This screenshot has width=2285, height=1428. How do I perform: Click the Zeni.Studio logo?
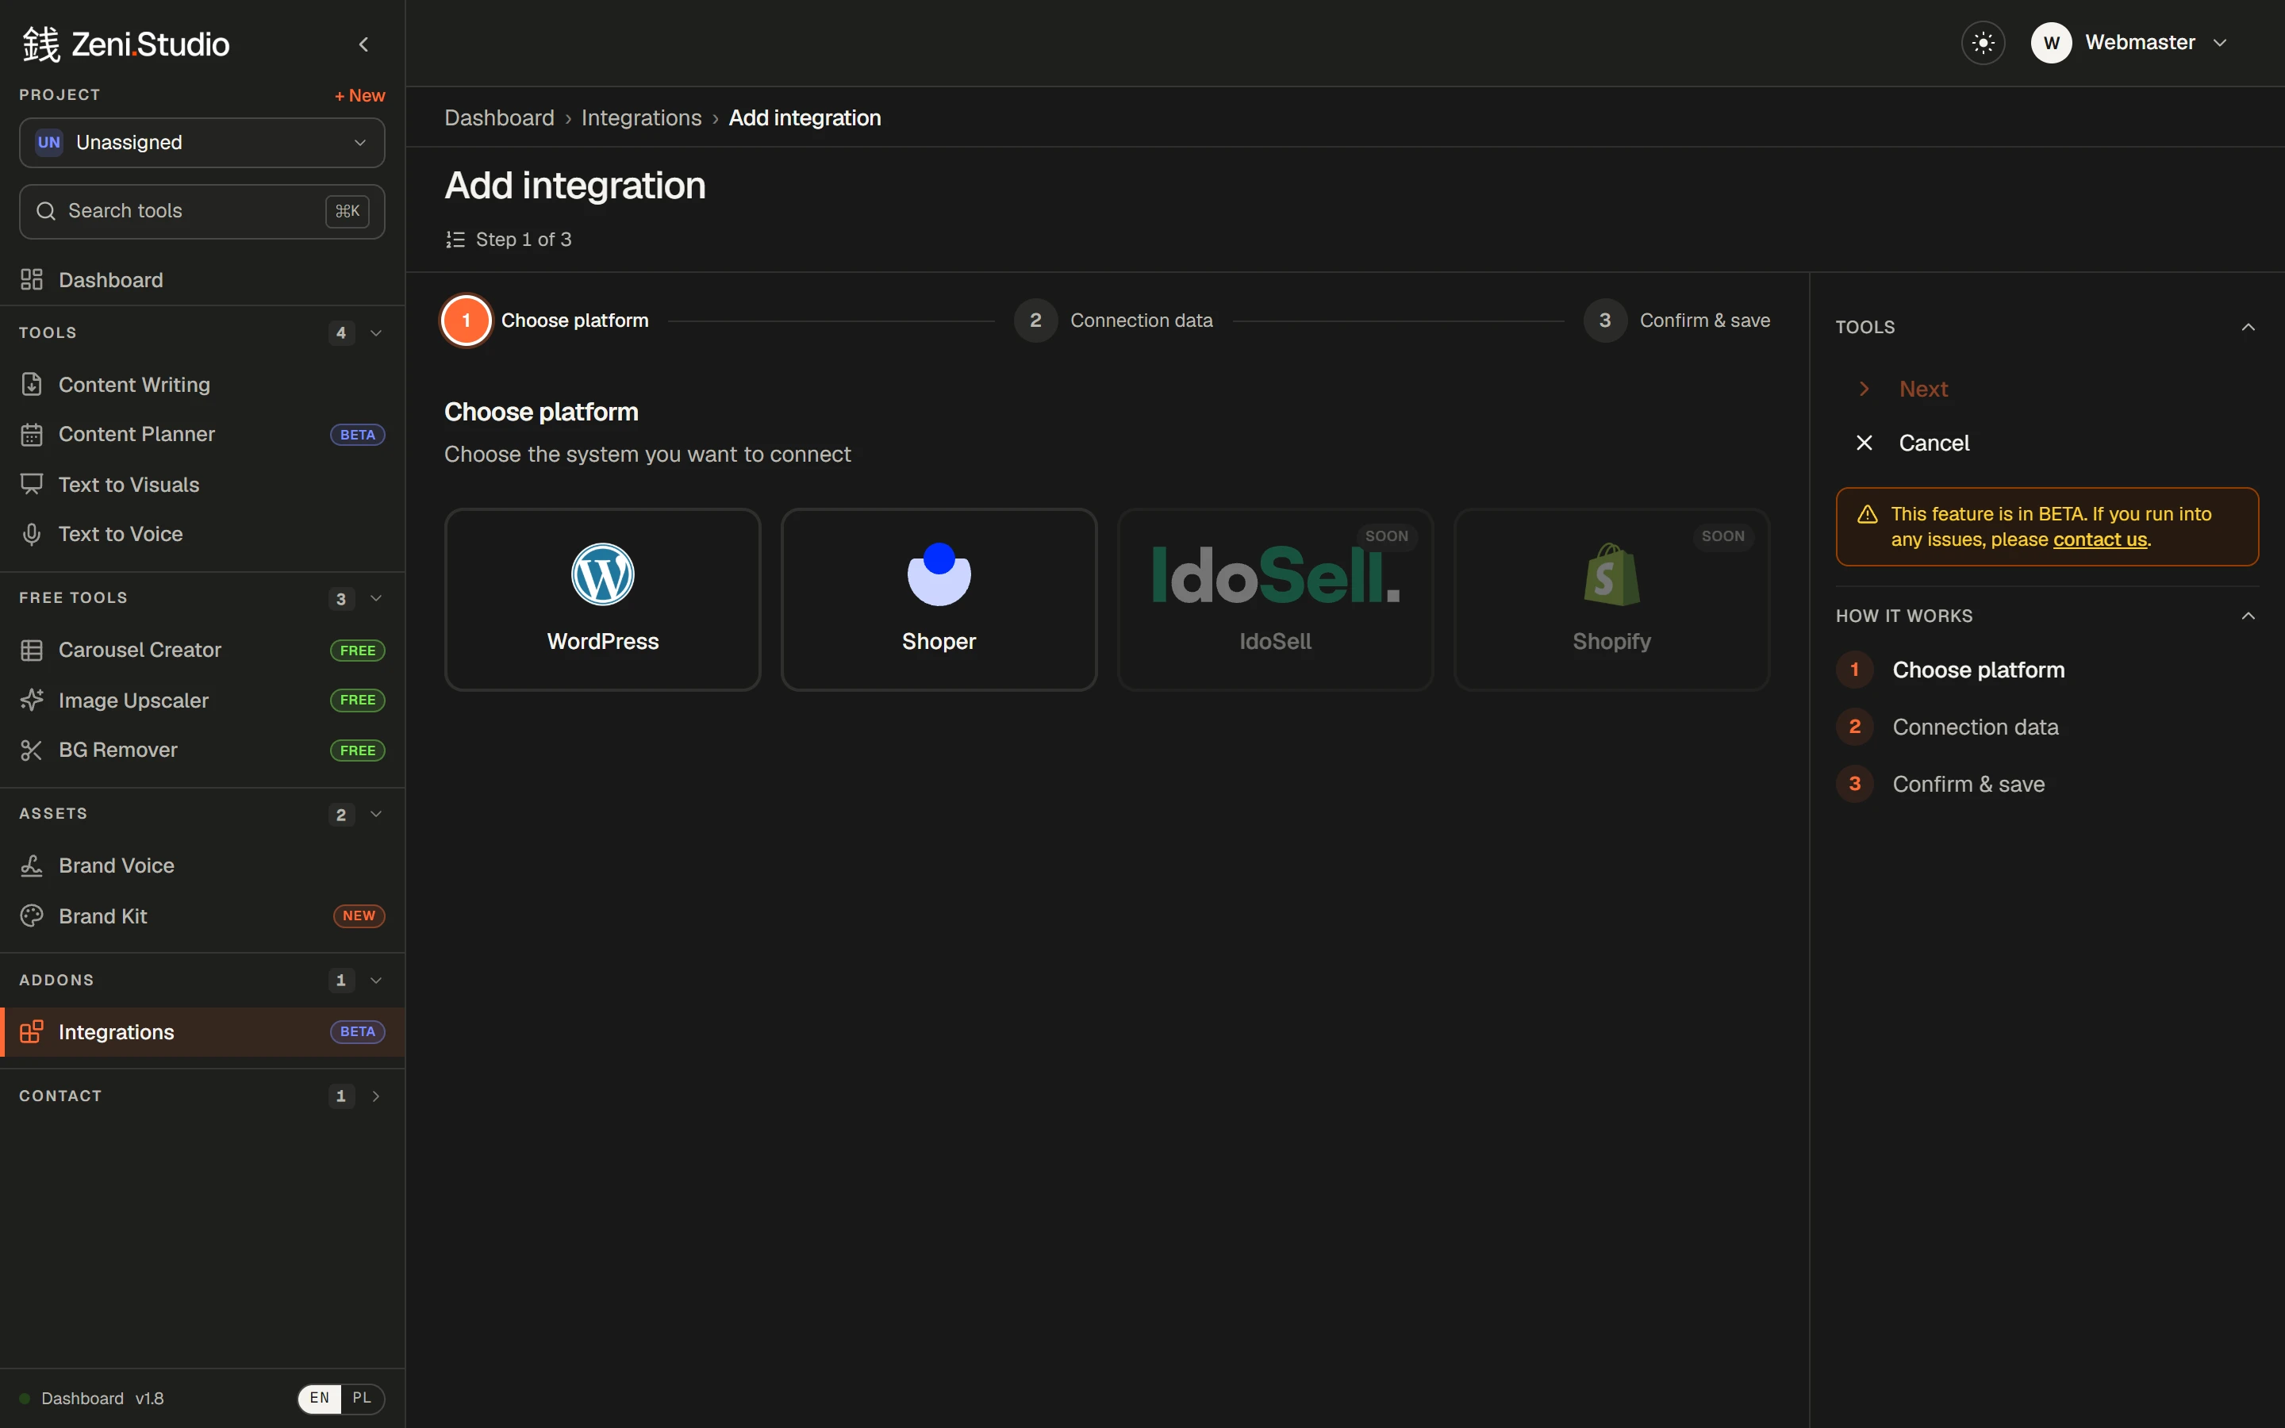pyautogui.click(x=125, y=44)
